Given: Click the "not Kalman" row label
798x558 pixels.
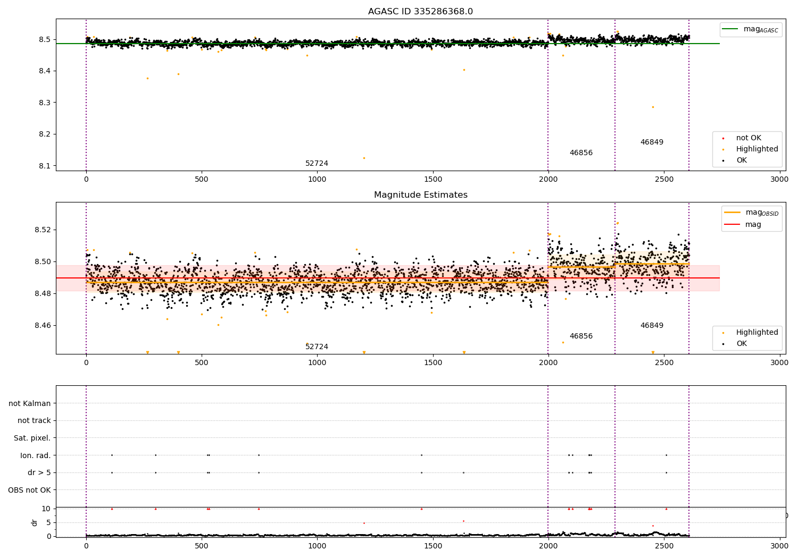Looking at the screenshot, I should pos(30,403).
